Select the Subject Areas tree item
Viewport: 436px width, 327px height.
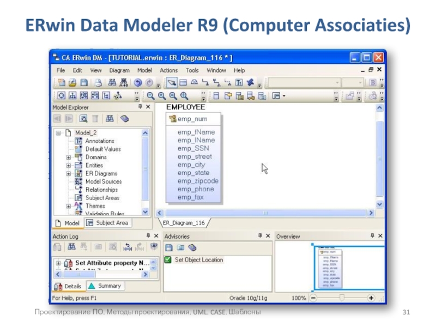pyautogui.click(x=102, y=198)
